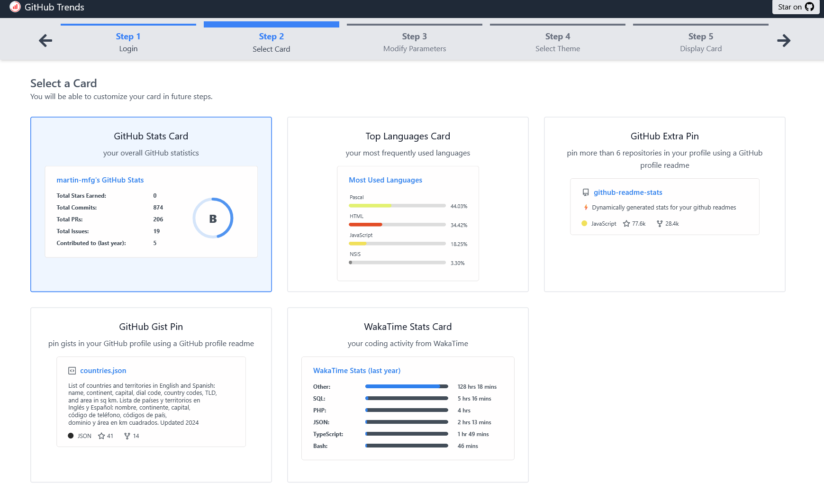
Task: Click the 'your most frequently used languages' subtitle
Action: 408,153
